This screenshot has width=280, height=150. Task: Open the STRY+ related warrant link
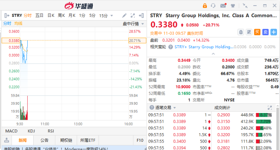tap(204, 47)
